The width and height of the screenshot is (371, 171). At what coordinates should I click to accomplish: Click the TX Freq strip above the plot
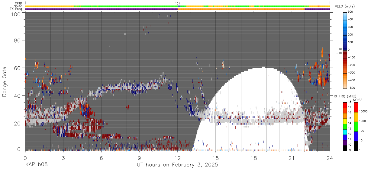pos(178,9)
